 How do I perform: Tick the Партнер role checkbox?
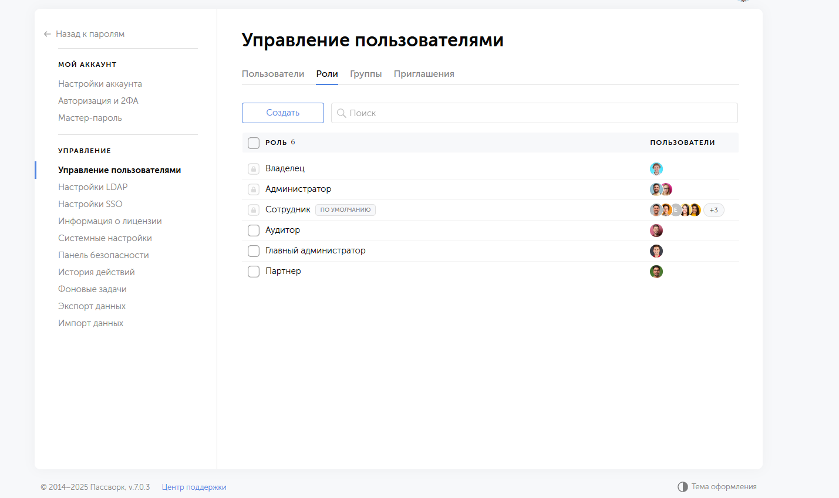(254, 272)
